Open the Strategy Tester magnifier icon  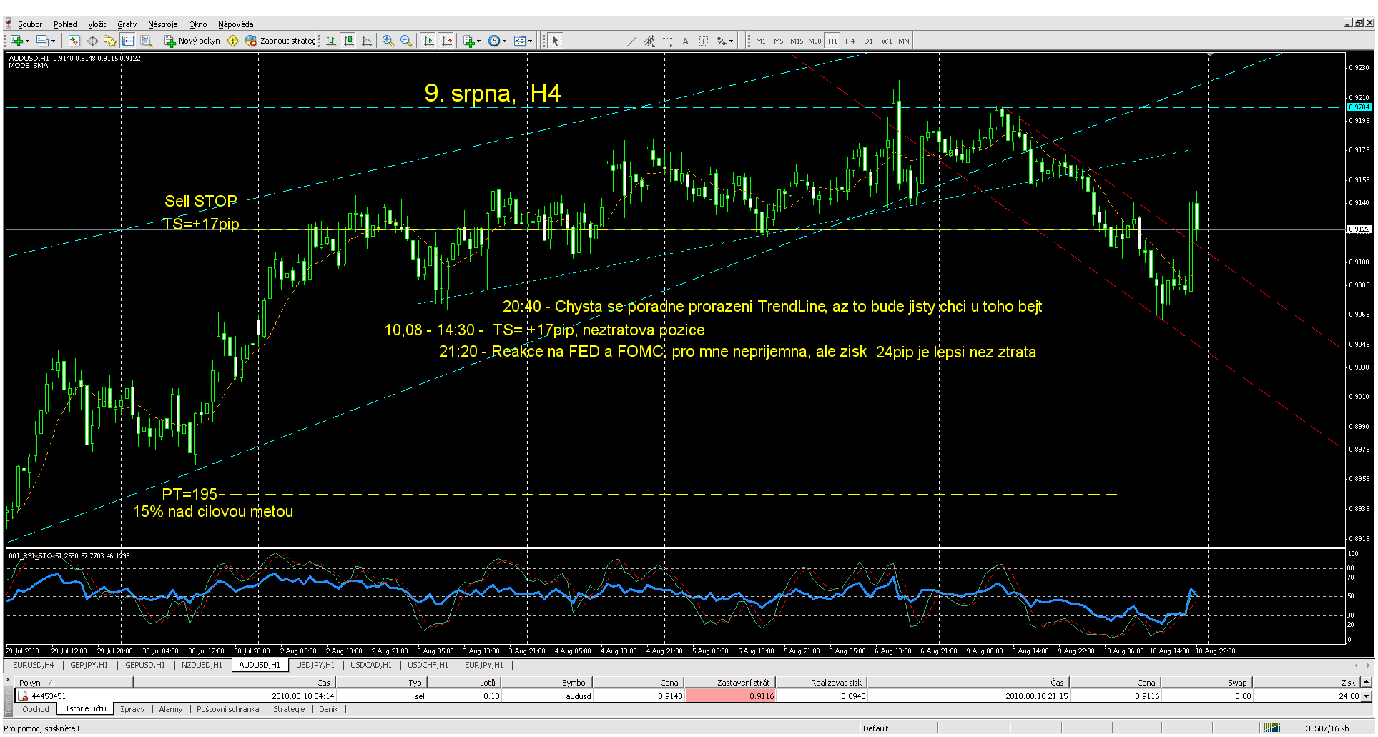146,41
